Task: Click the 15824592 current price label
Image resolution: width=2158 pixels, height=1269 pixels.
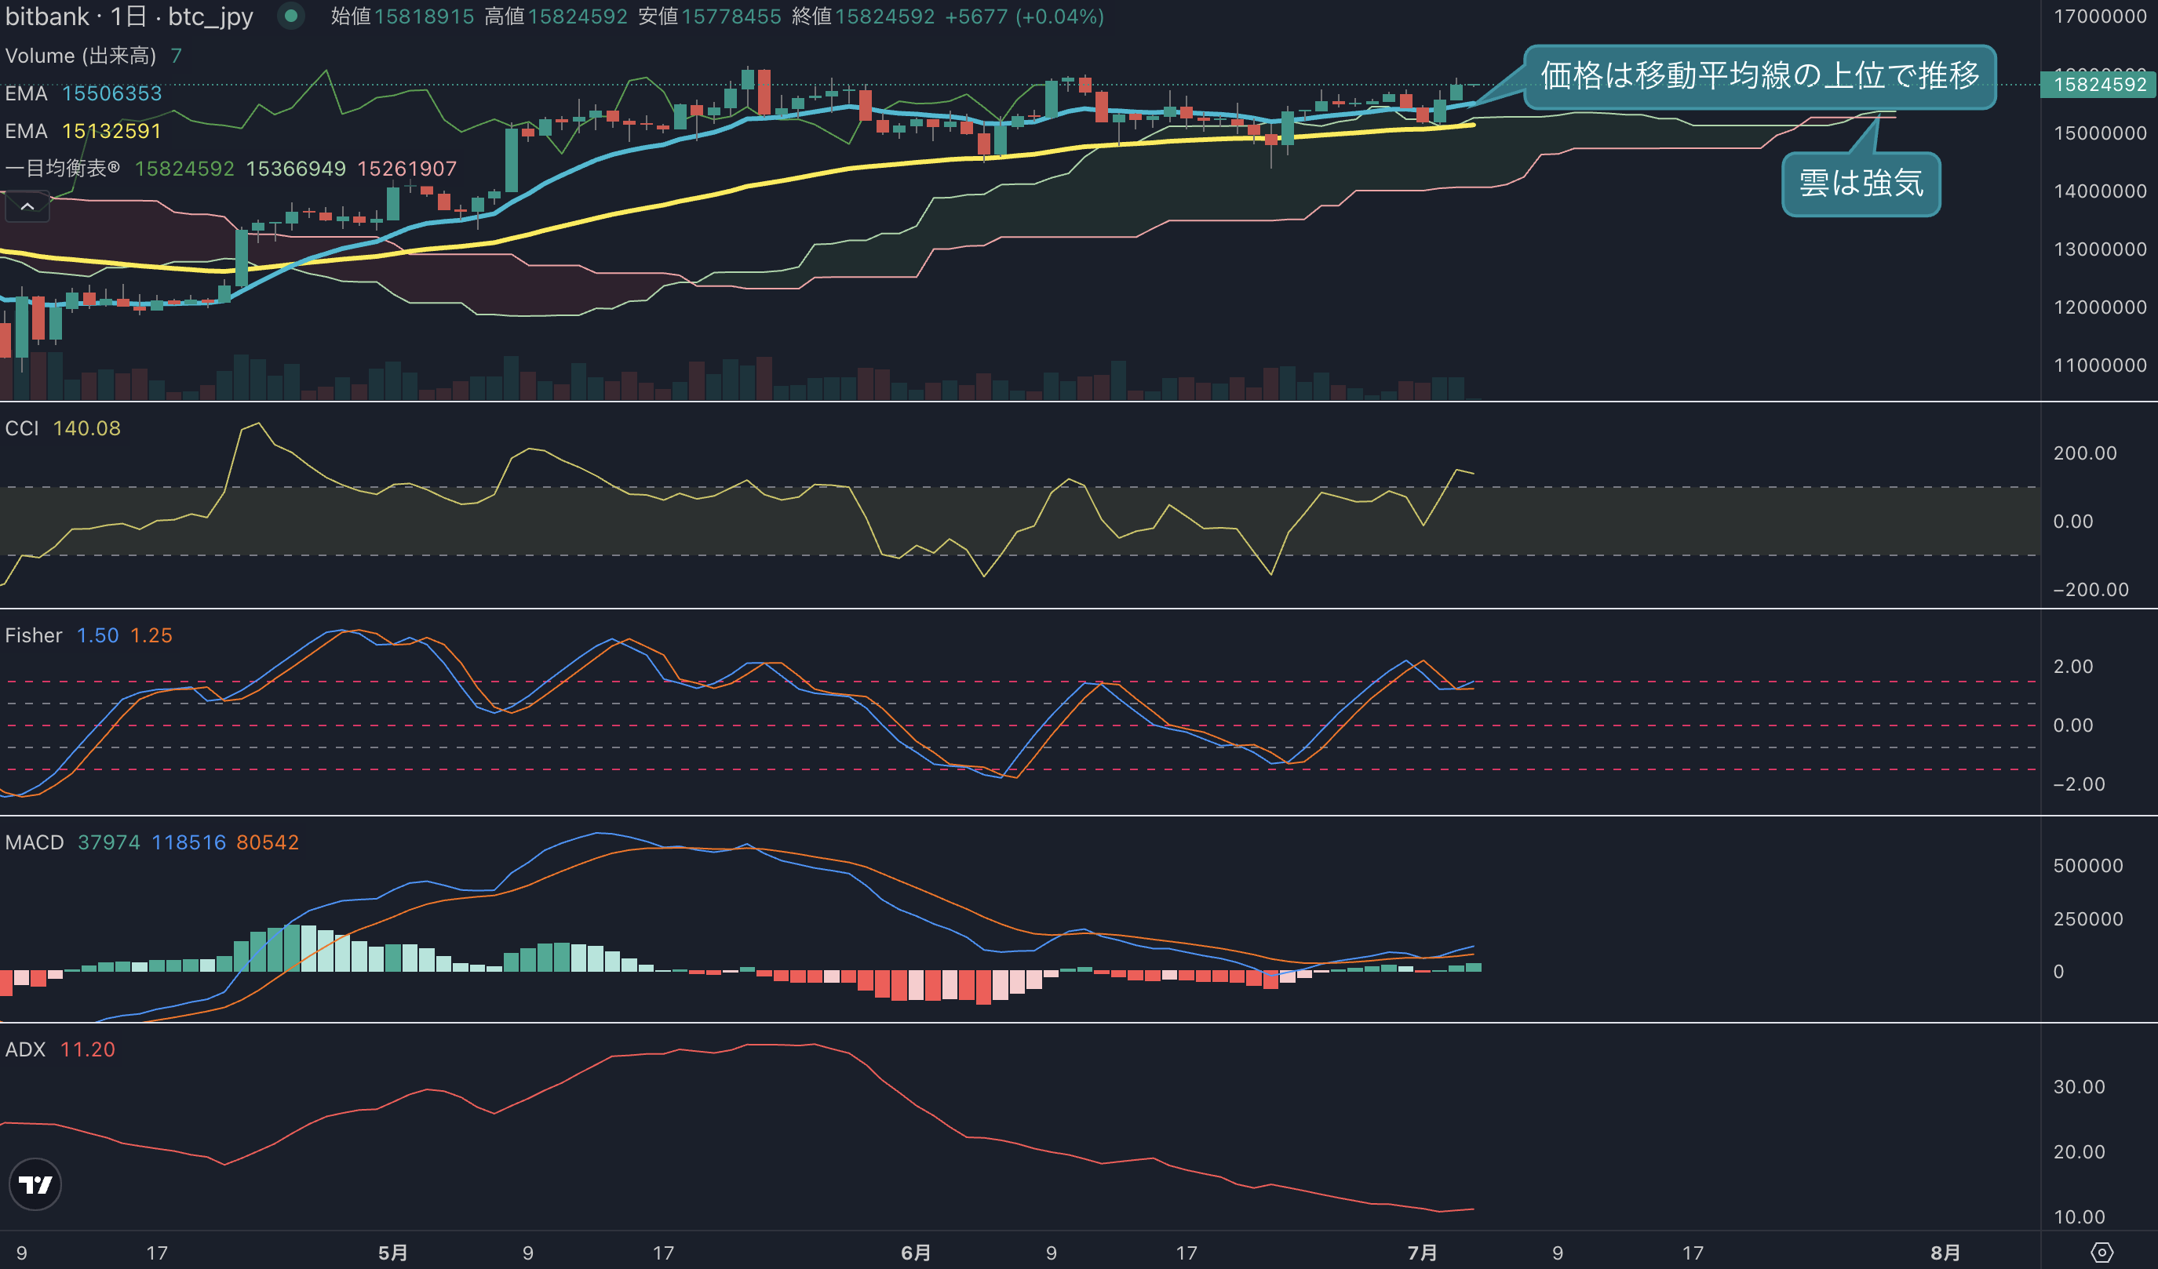Action: pyautogui.click(x=2098, y=85)
